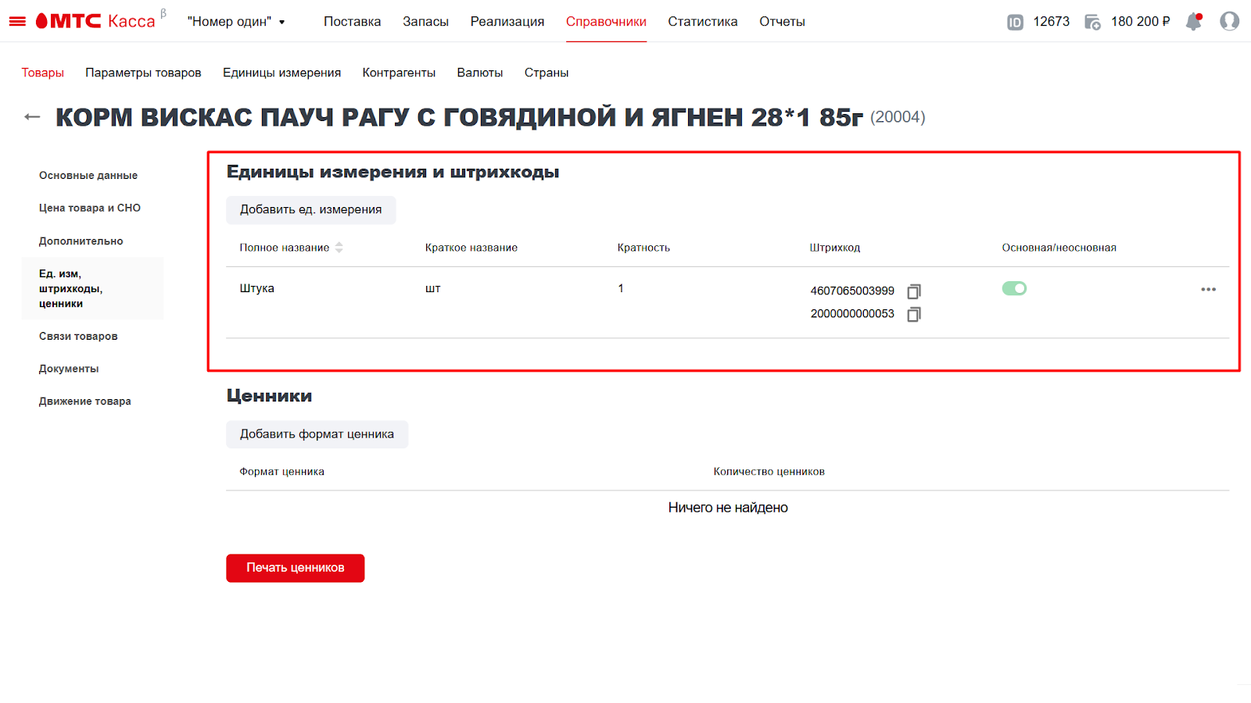
Task: Click the barcode value 2000000000053
Action: pyautogui.click(x=852, y=313)
